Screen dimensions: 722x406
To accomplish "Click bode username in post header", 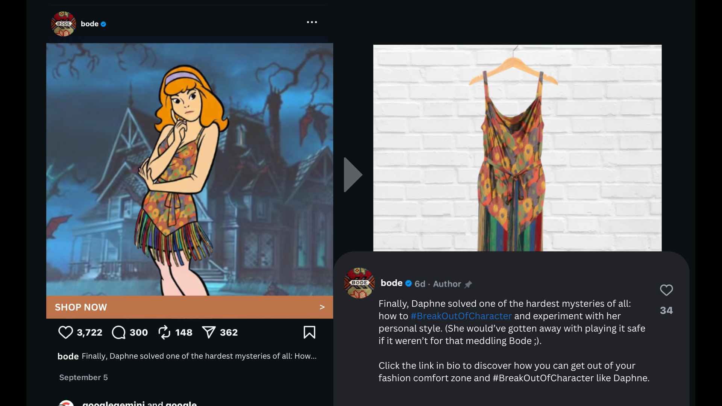I will pyautogui.click(x=89, y=24).
